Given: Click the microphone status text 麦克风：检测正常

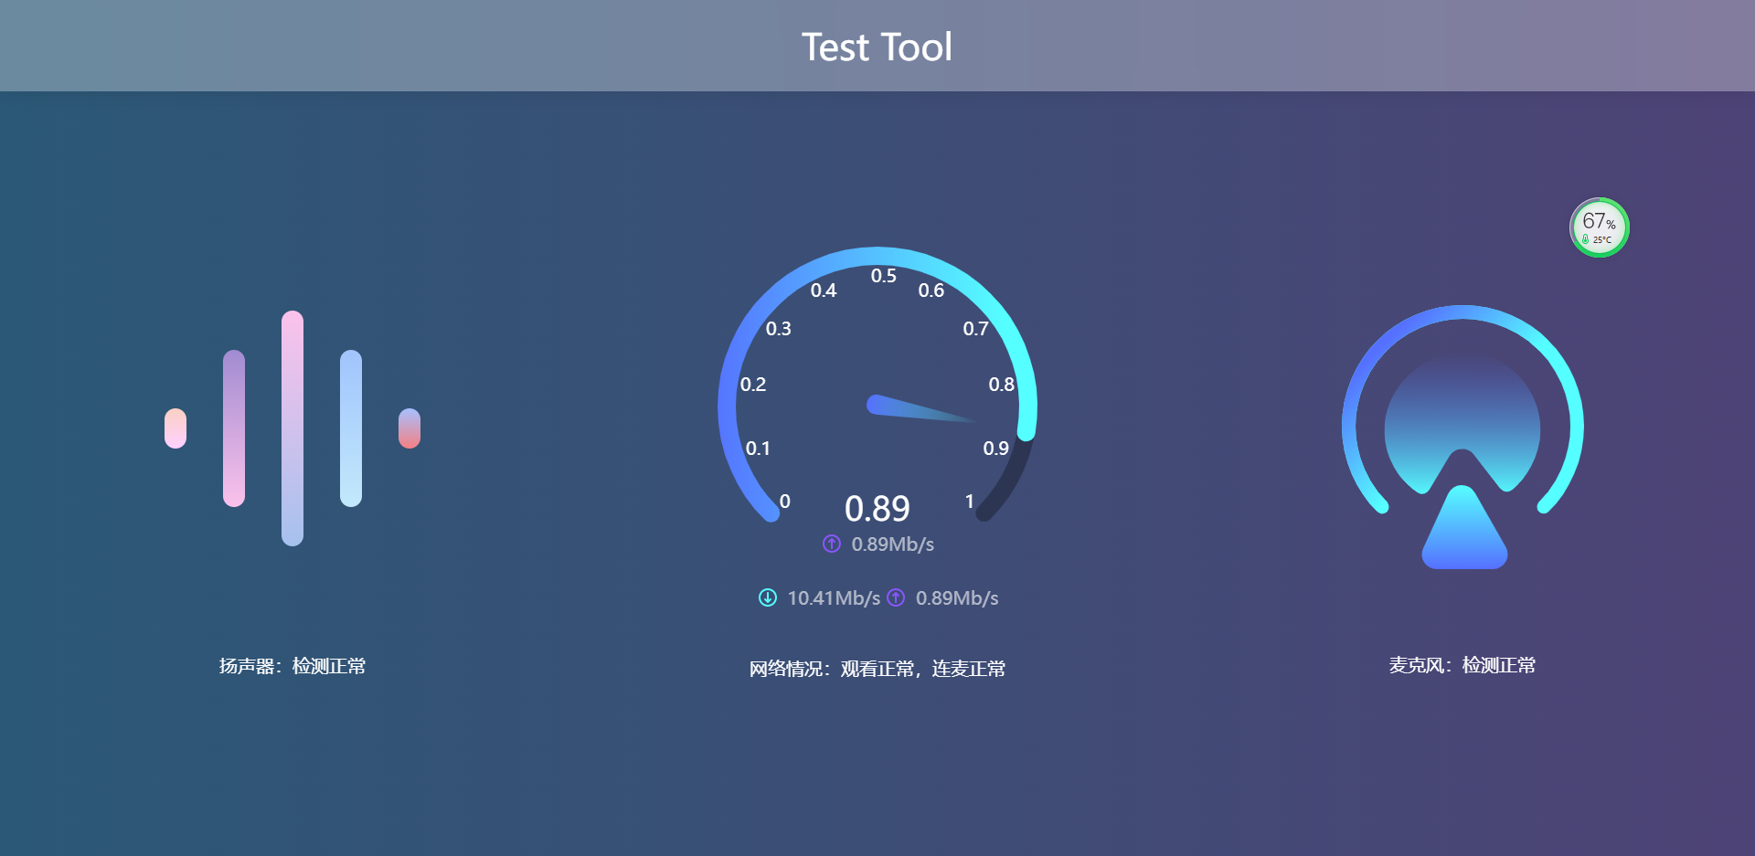Looking at the screenshot, I should pyautogui.click(x=1462, y=665).
